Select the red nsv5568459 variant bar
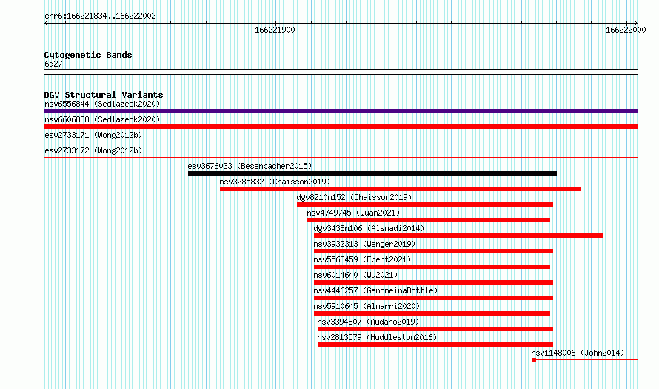This screenshot has height=389, width=659. pyautogui.click(x=432, y=267)
